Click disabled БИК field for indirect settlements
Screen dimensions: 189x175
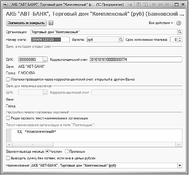coord(31,93)
